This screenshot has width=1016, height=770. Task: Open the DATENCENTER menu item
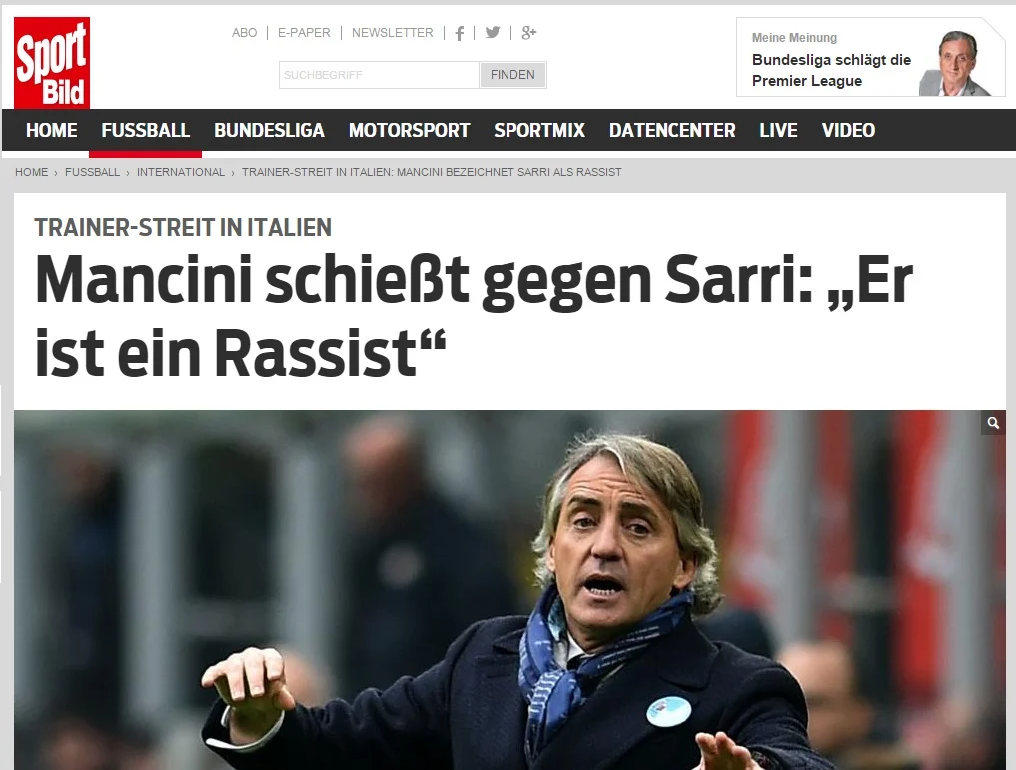pyautogui.click(x=672, y=130)
